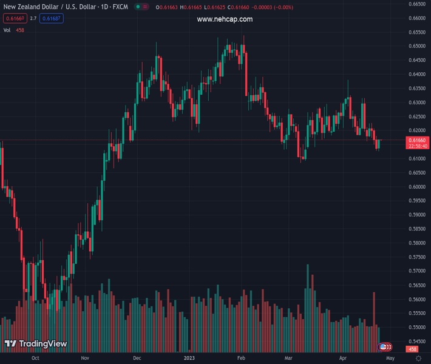Viewport: 431px width, 364px height.
Task: Click the market status indicator pill
Action: [x=141, y=7]
